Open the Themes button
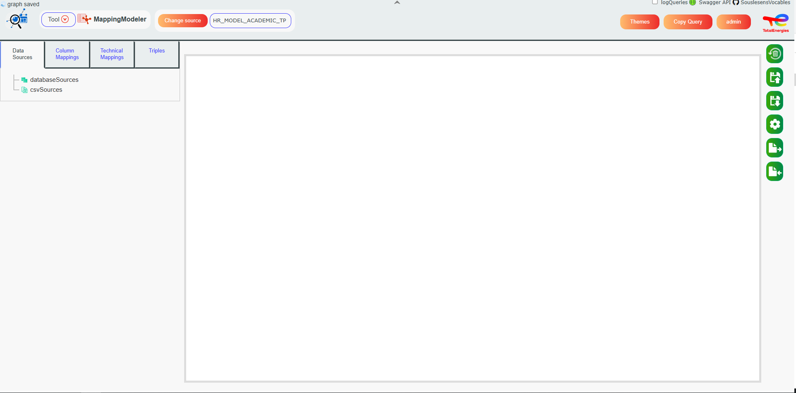Screen dimensions: 796x393 click(x=640, y=22)
